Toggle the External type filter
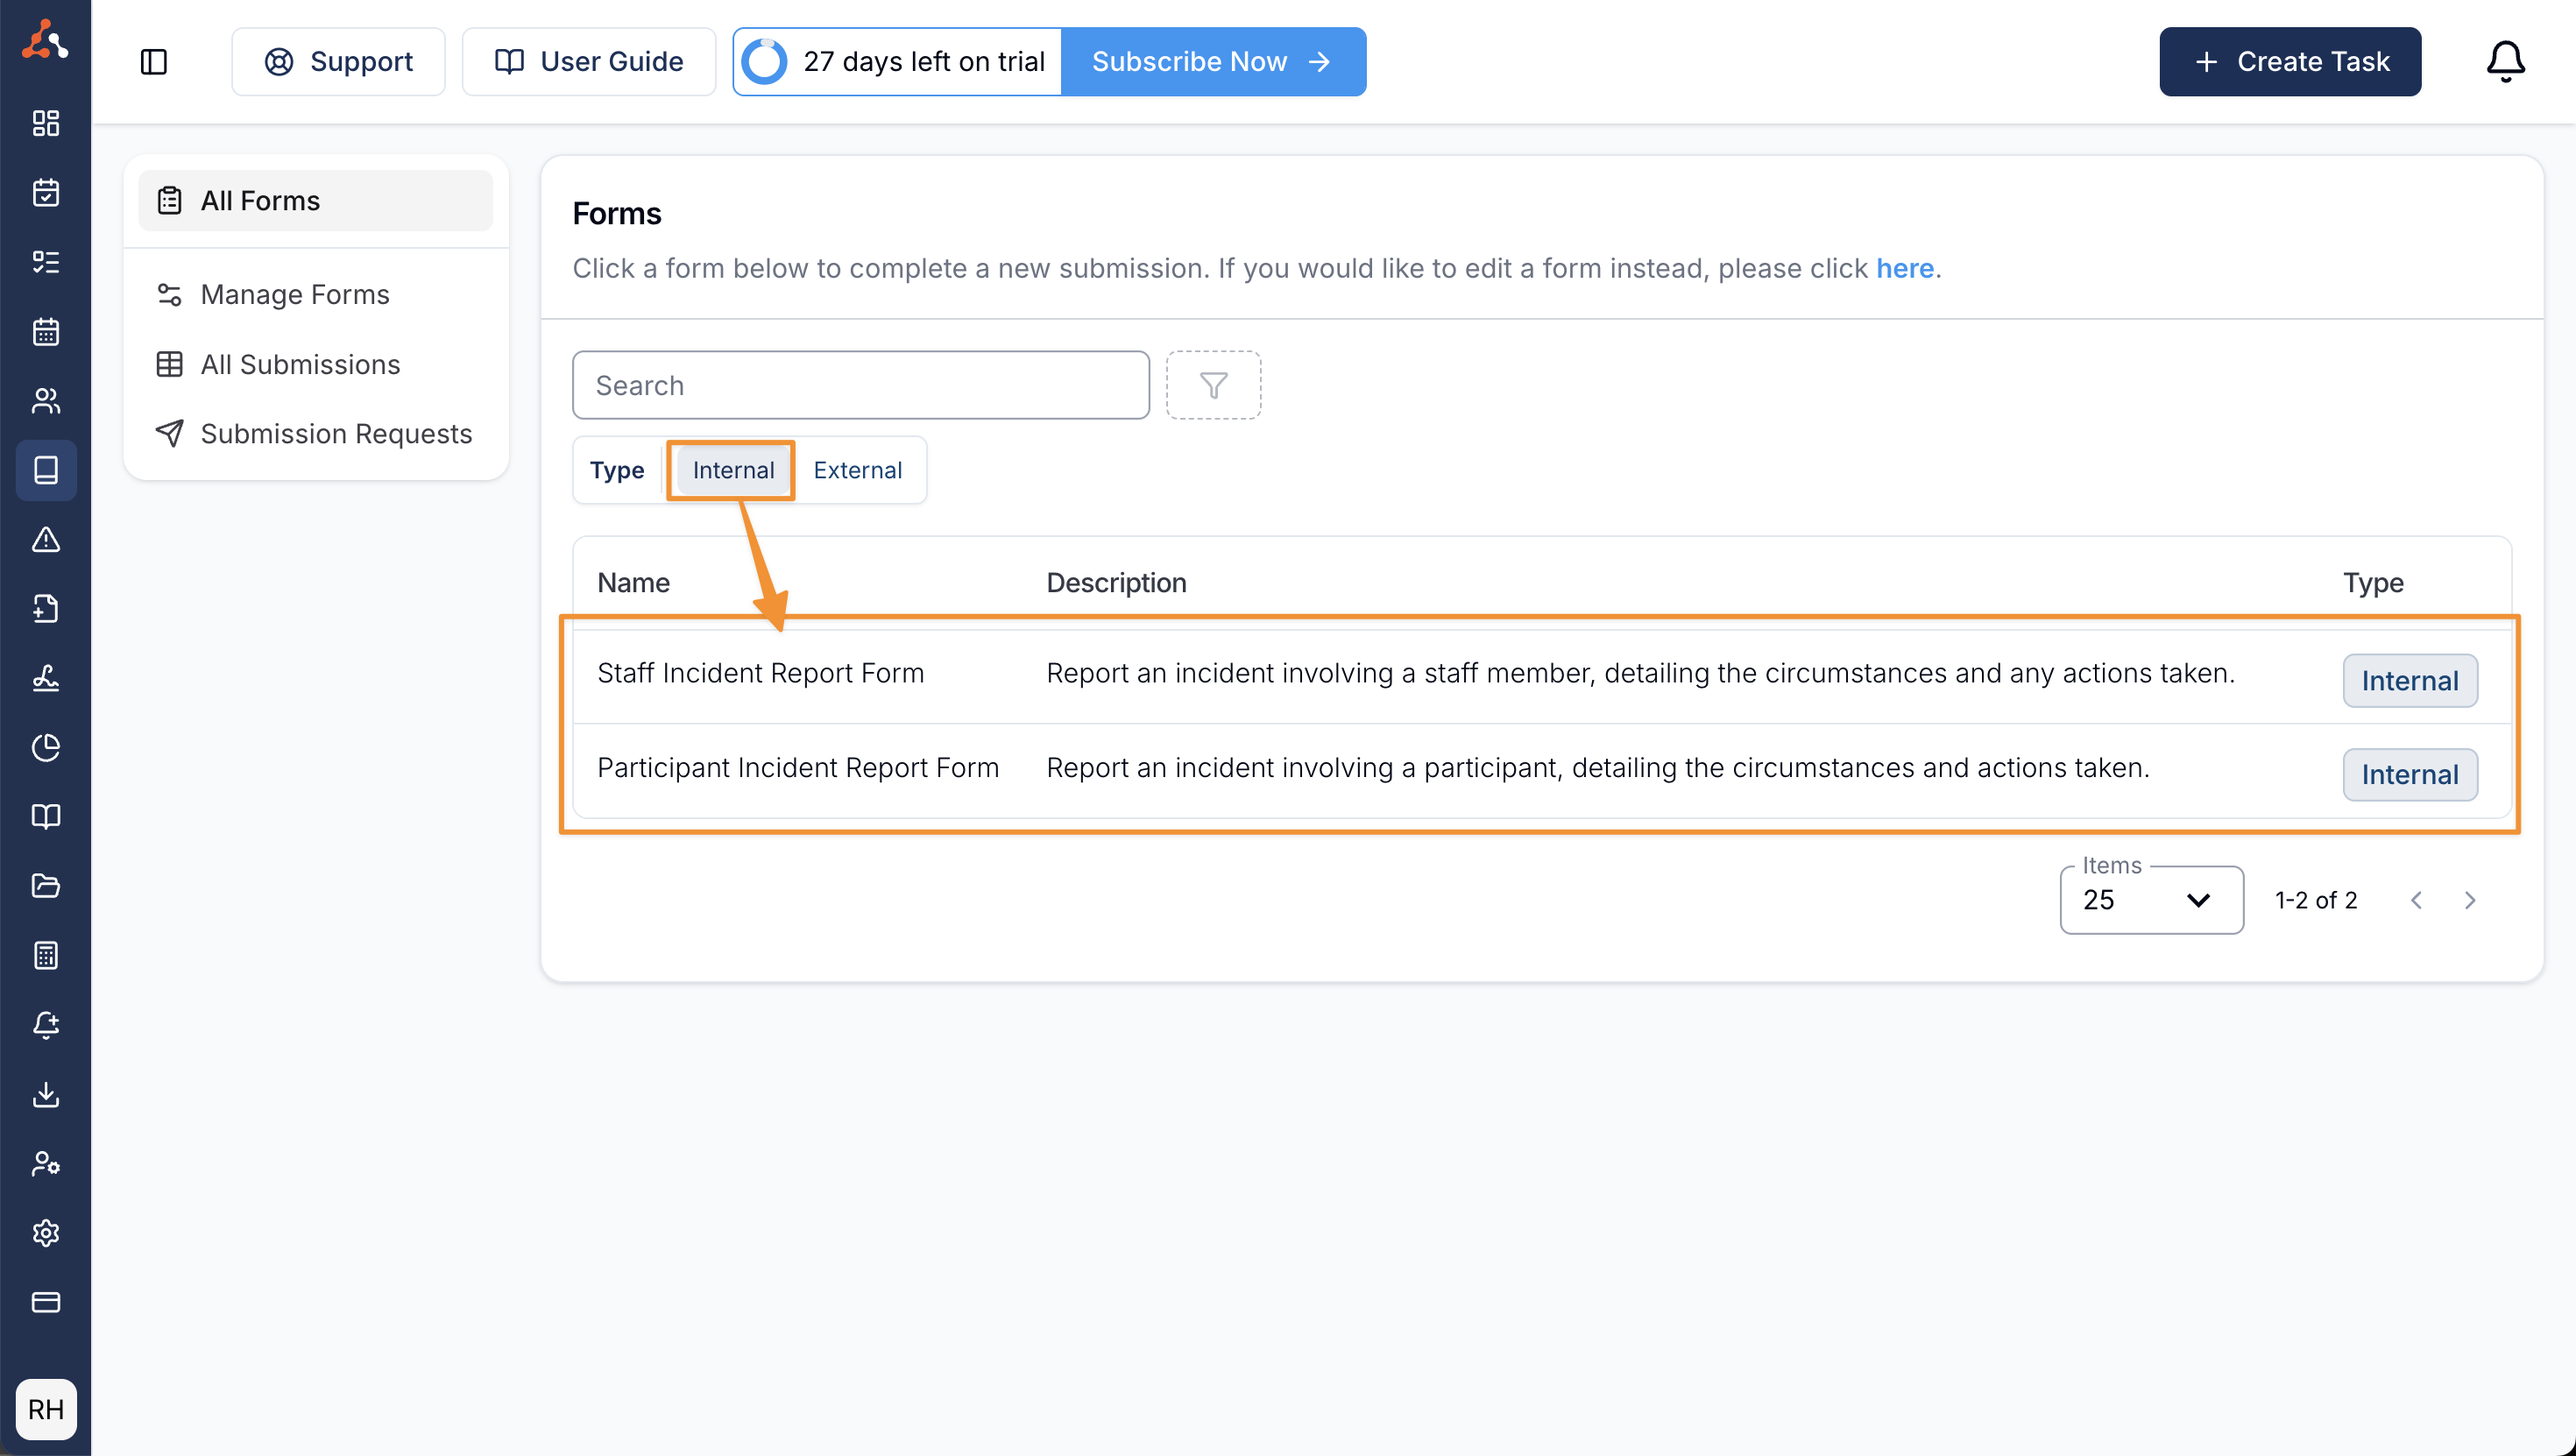Image resolution: width=2576 pixels, height=1456 pixels. tap(857, 470)
